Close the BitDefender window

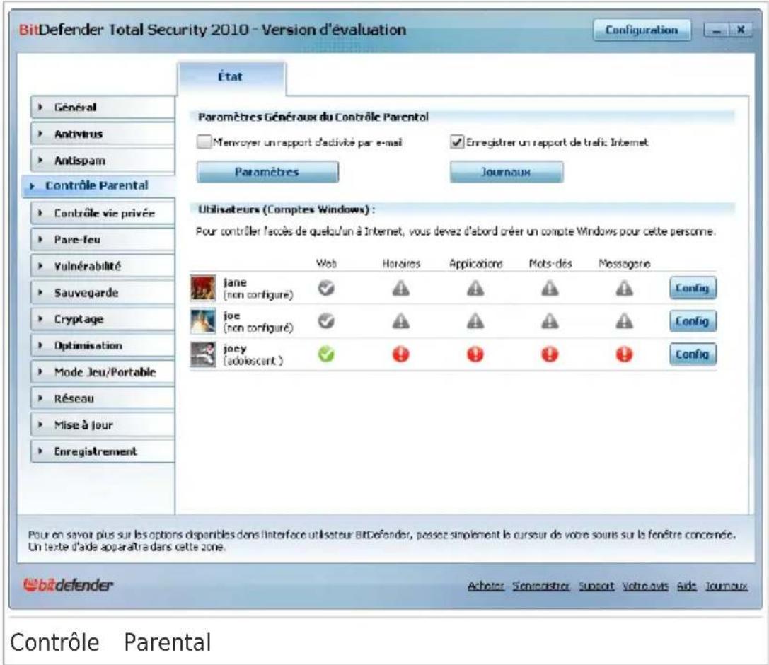[741, 30]
